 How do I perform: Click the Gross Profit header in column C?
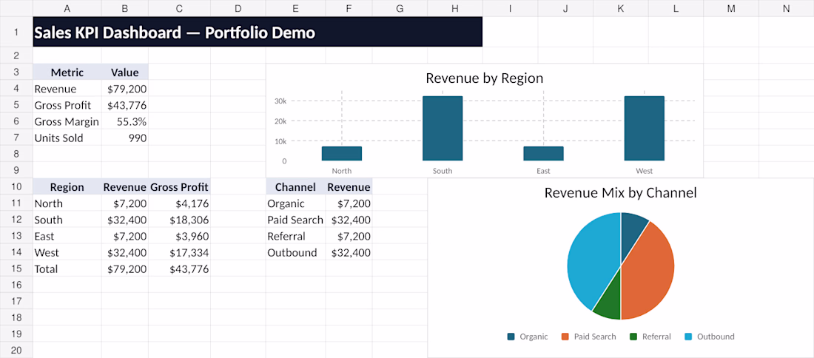179,187
